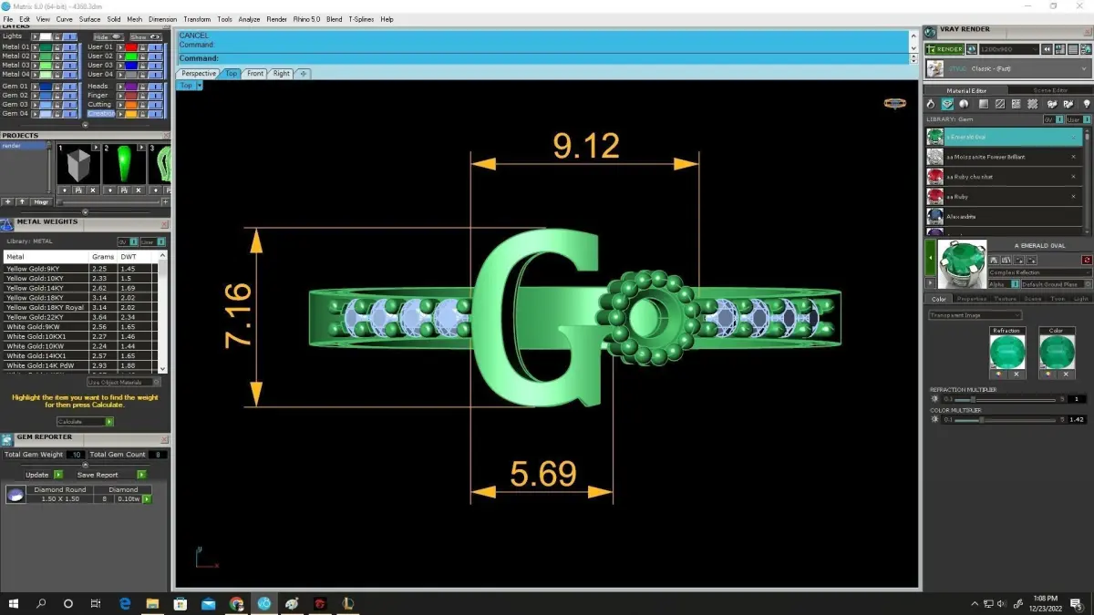1094x615 pixels.
Task: Click the Show layers button
Action: tap(145, 37)
